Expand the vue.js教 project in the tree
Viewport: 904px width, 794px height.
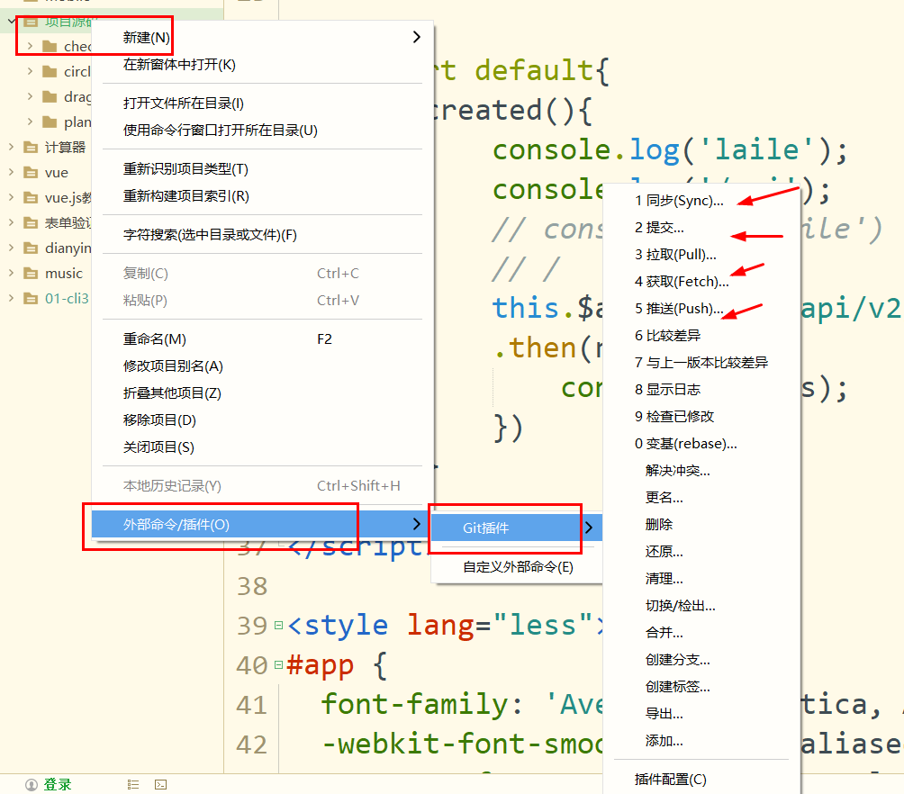point(9,197)
